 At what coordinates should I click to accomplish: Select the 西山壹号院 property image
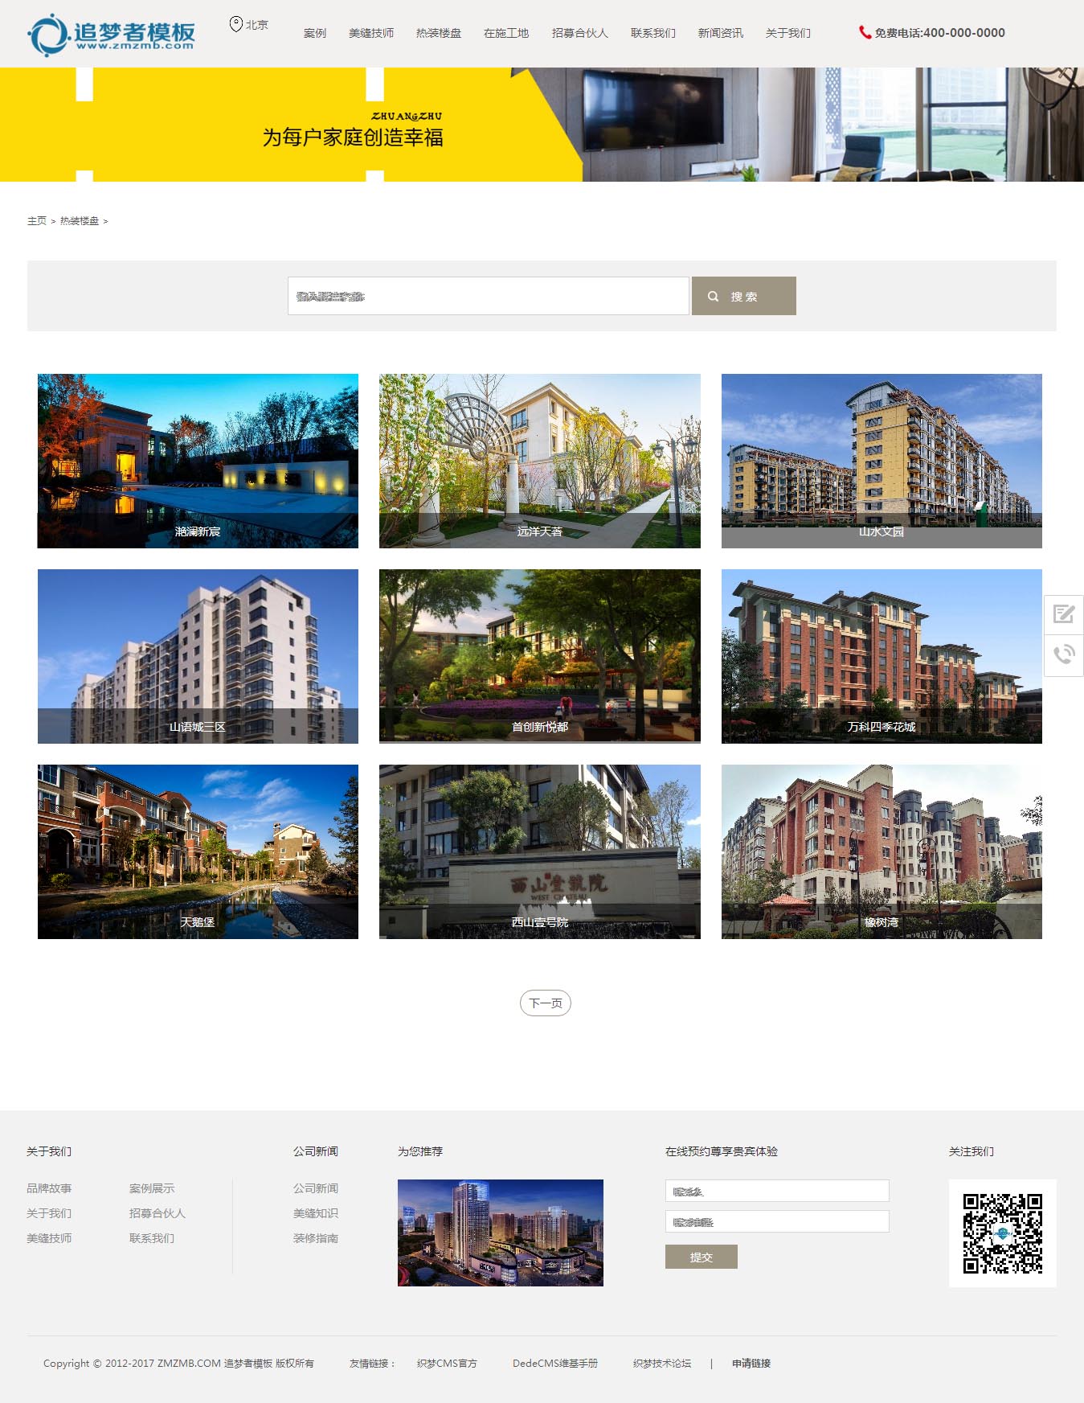tap(539, 851)
